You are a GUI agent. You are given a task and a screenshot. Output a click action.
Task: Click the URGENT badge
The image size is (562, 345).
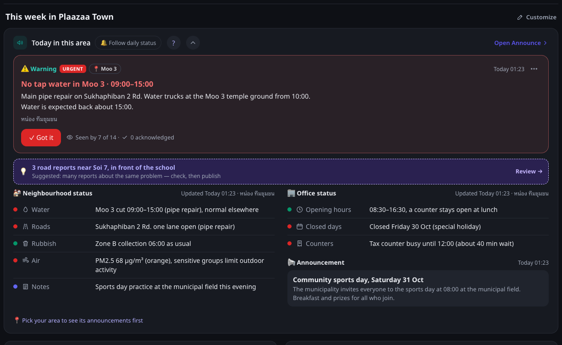pyautogui.click(x=73, y=69)
